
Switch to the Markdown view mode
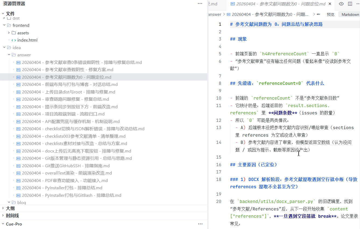pyautogui.click(x=350, y=14)
